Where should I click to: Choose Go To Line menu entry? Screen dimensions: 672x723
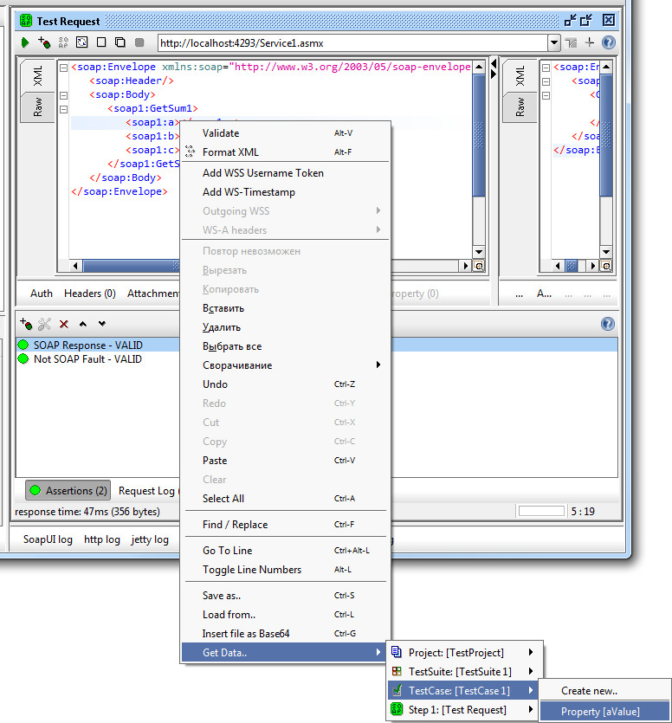click(286, 550)
